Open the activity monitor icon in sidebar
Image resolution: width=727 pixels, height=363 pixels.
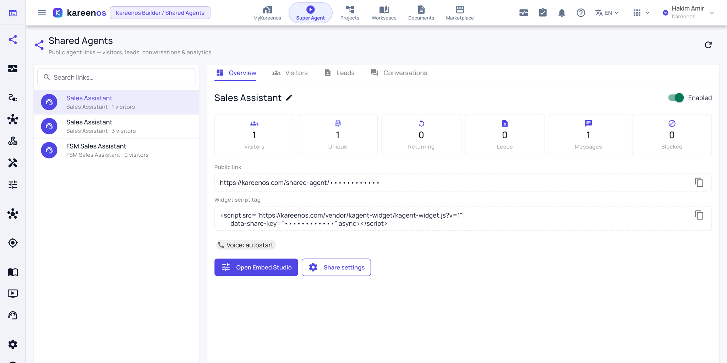(x=13, y=68)
